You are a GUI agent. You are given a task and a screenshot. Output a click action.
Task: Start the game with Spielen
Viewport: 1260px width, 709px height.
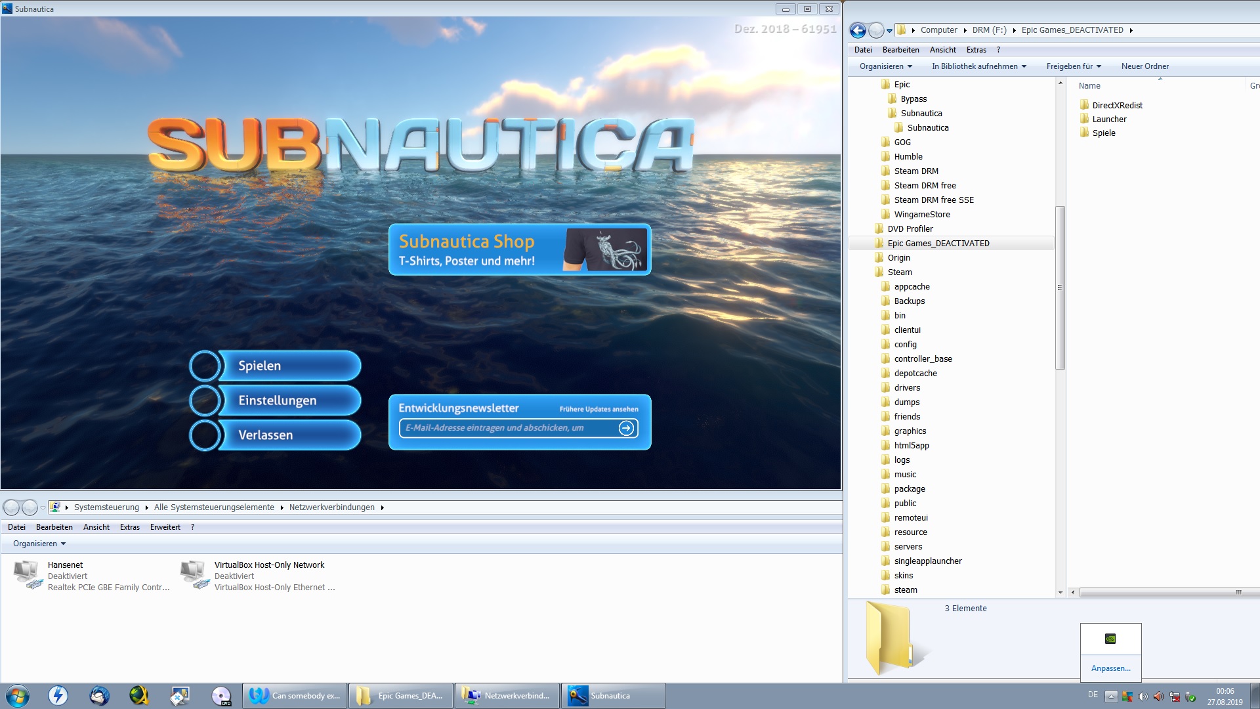coord(276,366)
